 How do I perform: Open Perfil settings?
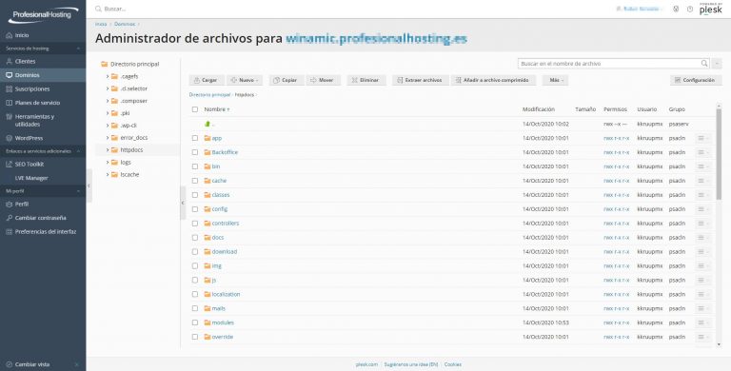coord(22,205)
